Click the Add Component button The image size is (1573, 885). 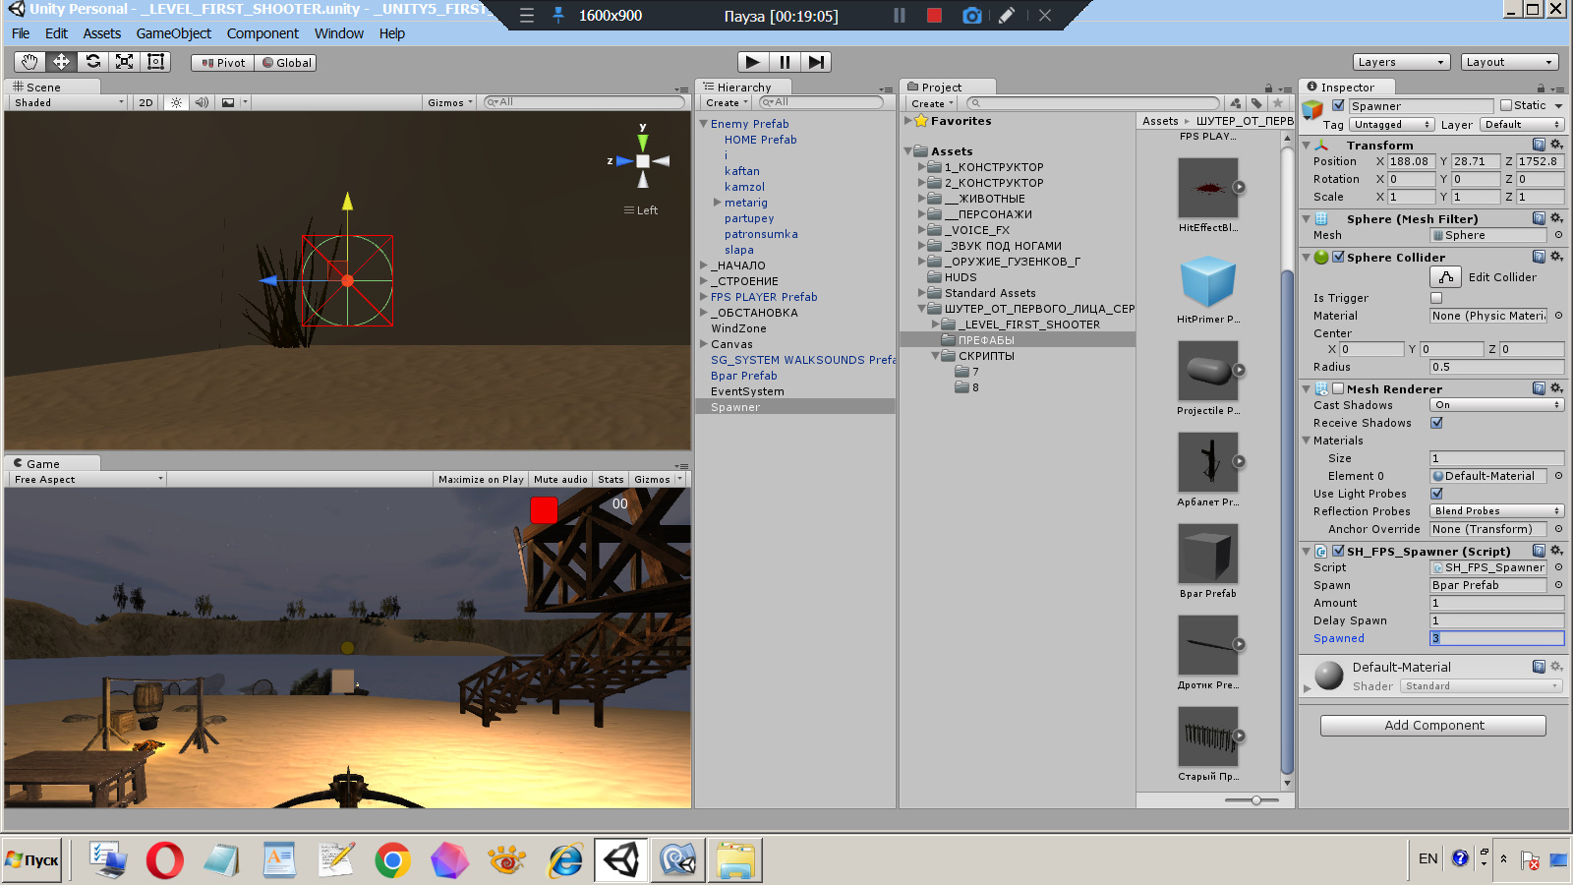coord(1432,725)
